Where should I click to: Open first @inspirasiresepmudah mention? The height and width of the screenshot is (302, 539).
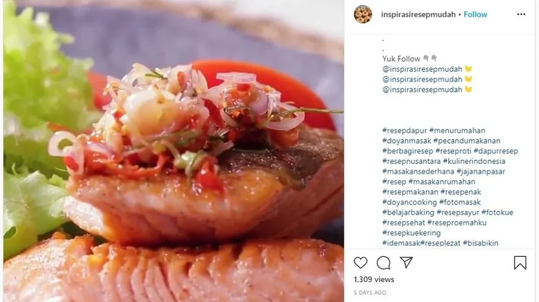click(x=422, y=69)
